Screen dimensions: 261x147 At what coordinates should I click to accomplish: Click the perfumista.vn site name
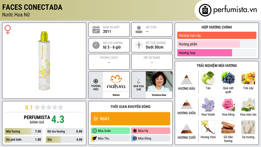point(235,10)
